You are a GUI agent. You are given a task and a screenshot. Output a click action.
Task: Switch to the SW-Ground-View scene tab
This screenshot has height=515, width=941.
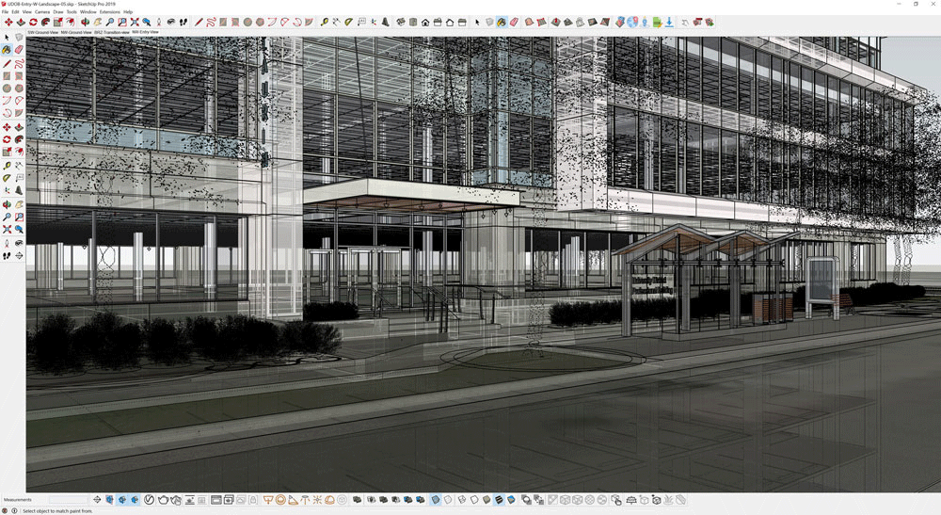point(43,32)
